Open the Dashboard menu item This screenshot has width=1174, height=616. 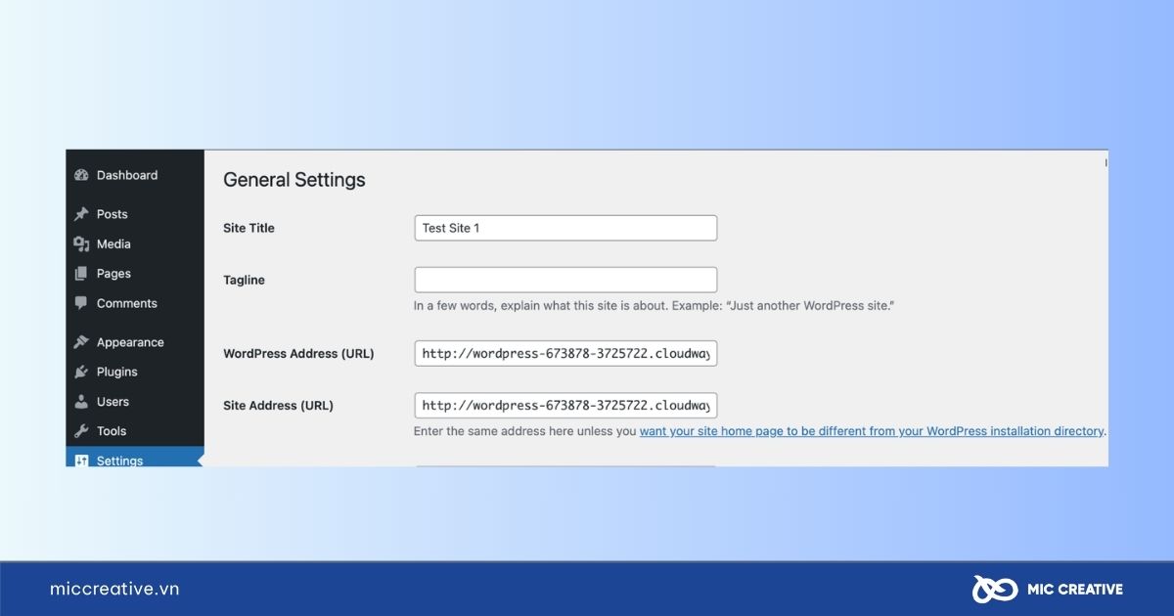[135, 176]
